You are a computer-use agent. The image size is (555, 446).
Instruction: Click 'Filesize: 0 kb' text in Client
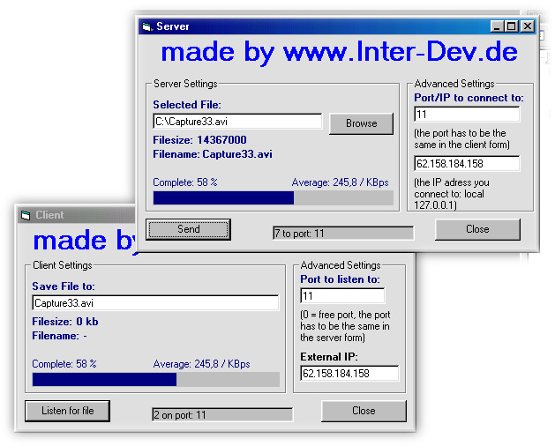65,322
